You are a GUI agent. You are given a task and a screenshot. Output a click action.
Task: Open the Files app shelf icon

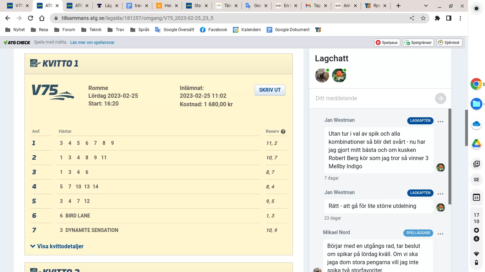point(476,104)
